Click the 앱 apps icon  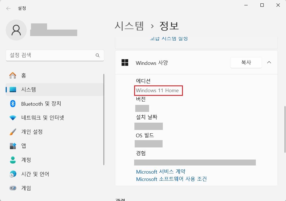click(x=13, y=146)
